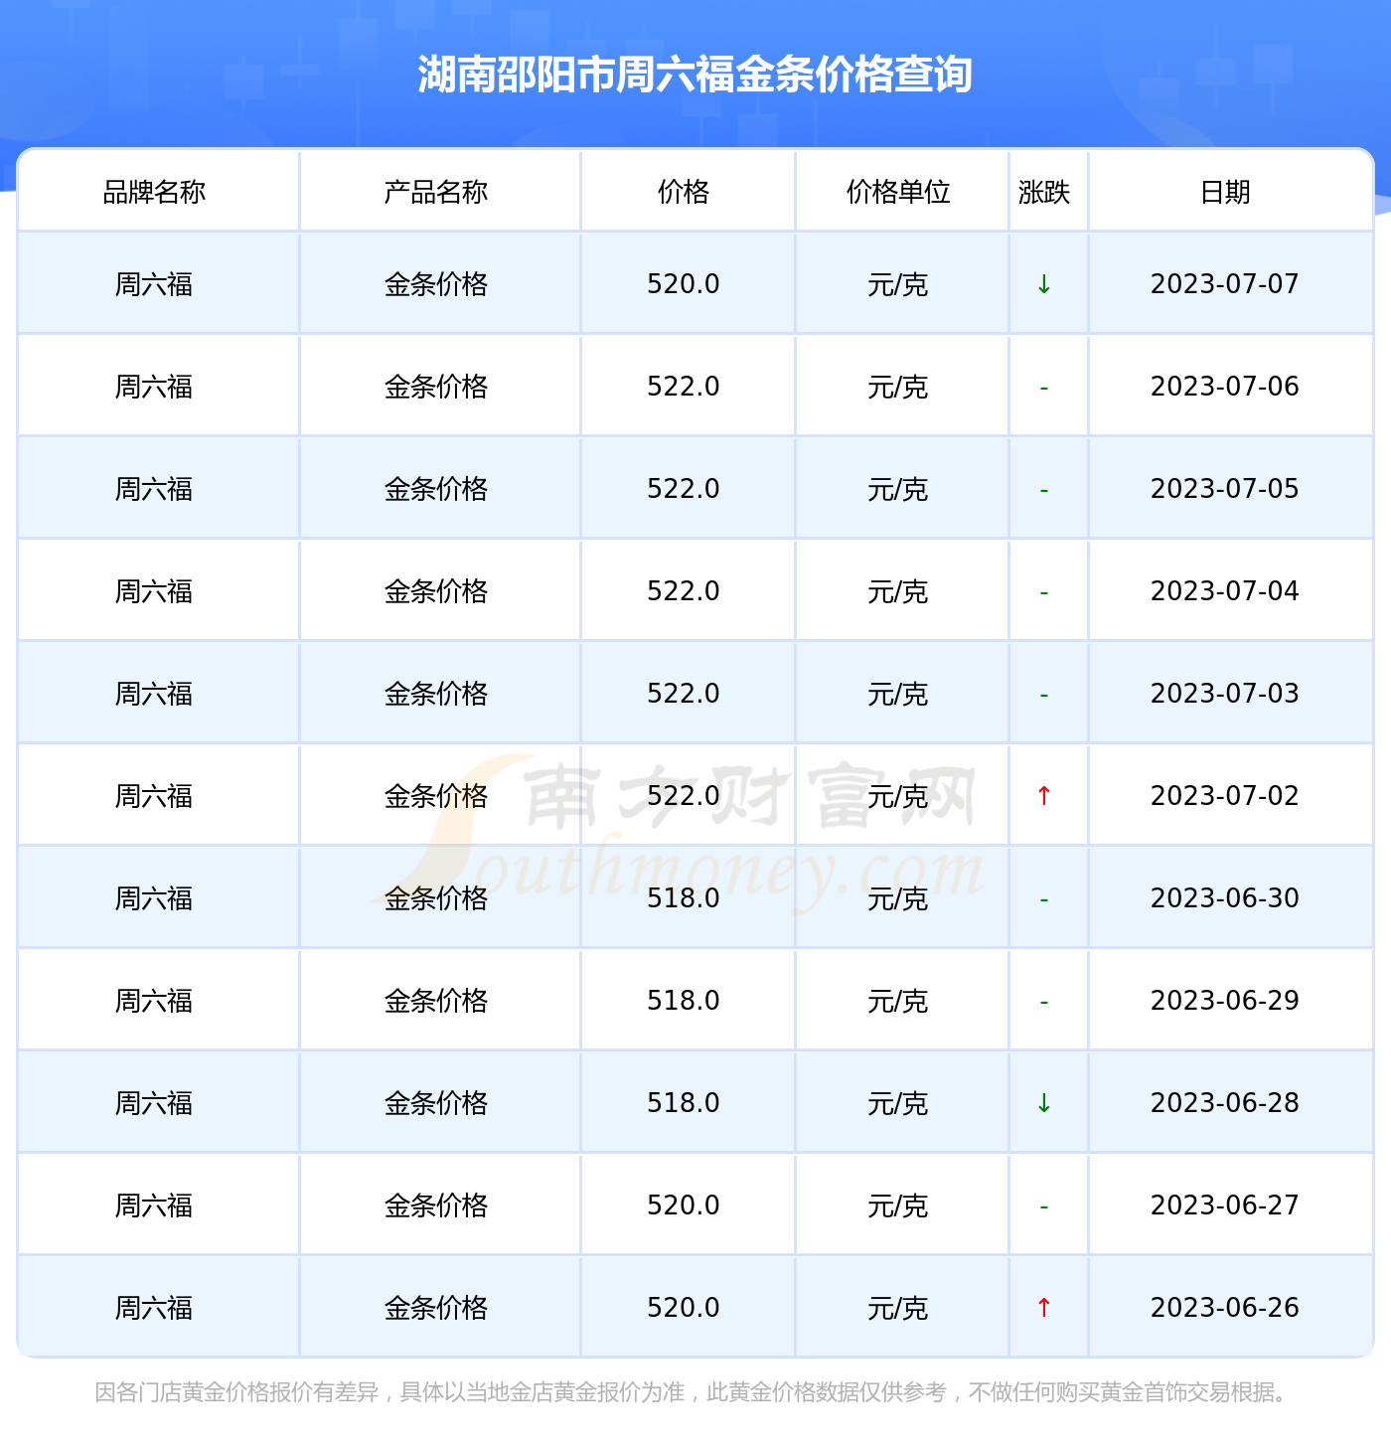Click 金条价格 in the 2023-07-06 row
This screenshot has width=1391, height=1446.
tap(436, 387)
